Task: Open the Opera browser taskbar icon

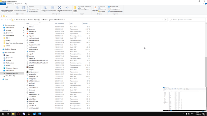Action: pos(18,114)
